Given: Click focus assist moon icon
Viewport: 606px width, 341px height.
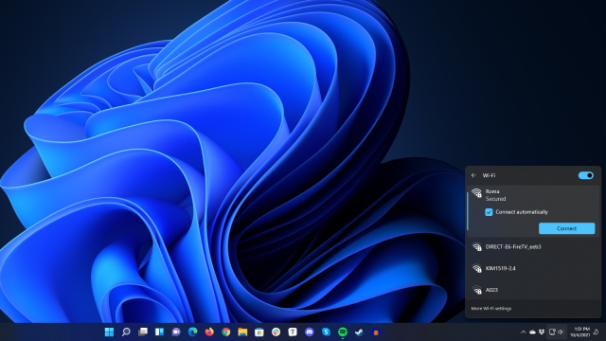Looking at the screenshot, I should 597,332.
